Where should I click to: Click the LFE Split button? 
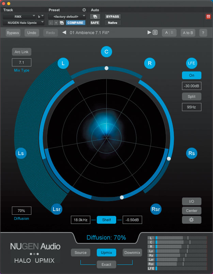pos(192,96)
